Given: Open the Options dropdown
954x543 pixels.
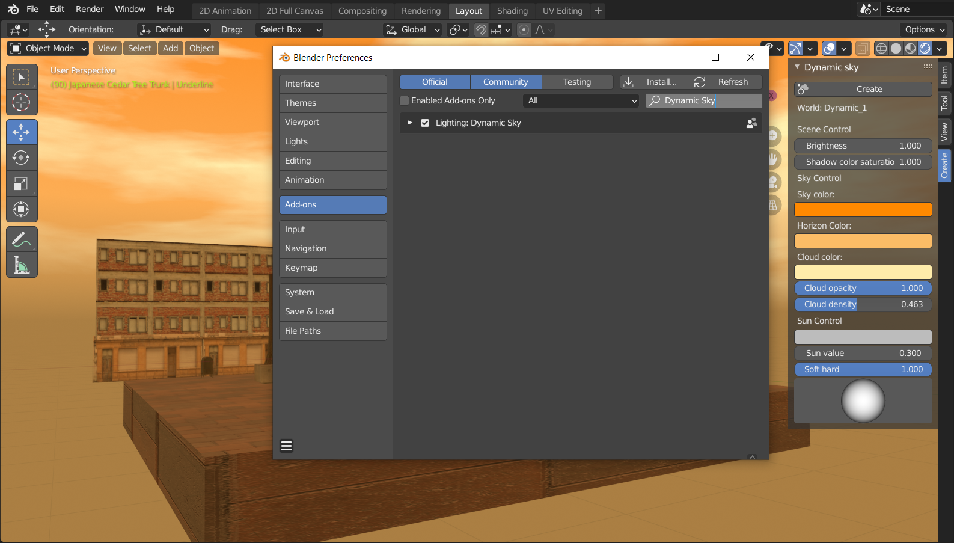Looking at the screenshot, I should [x=925, y=29].
